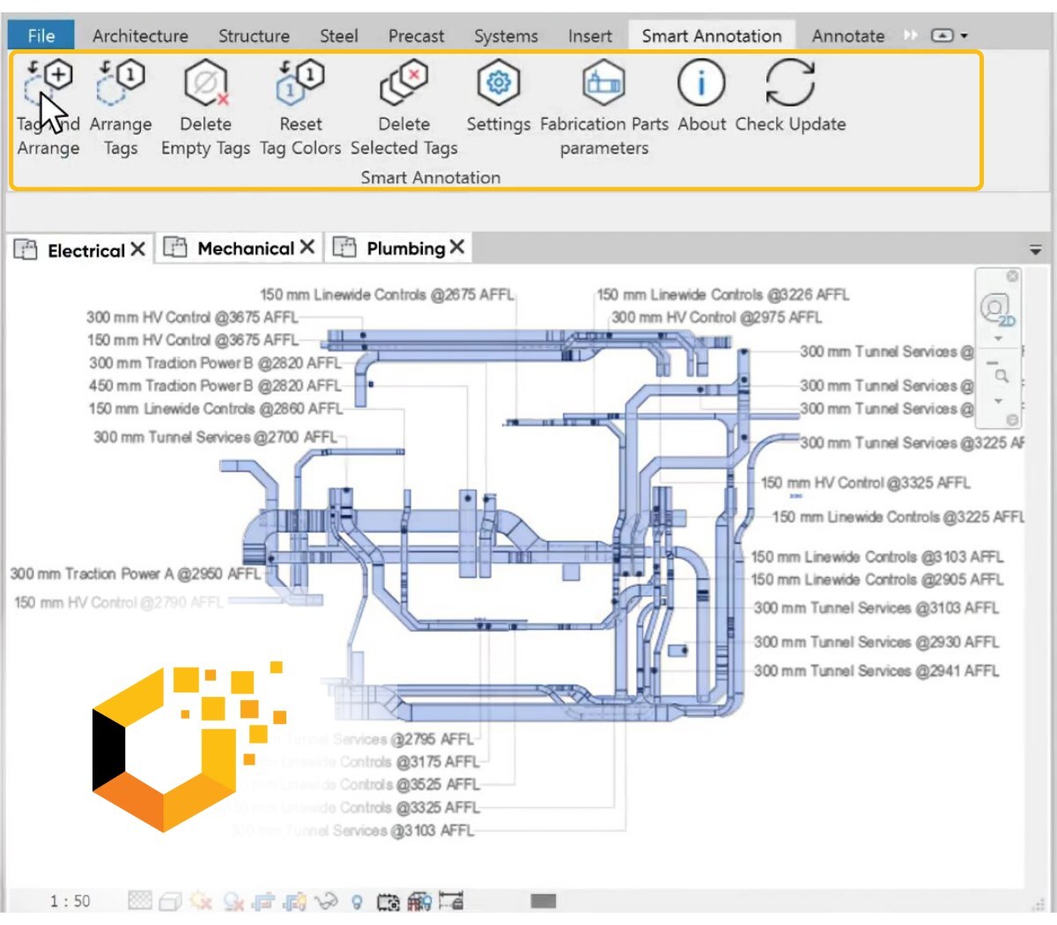Open the Smart Annotation Settings gear
1057x925 pixels.
498,84
